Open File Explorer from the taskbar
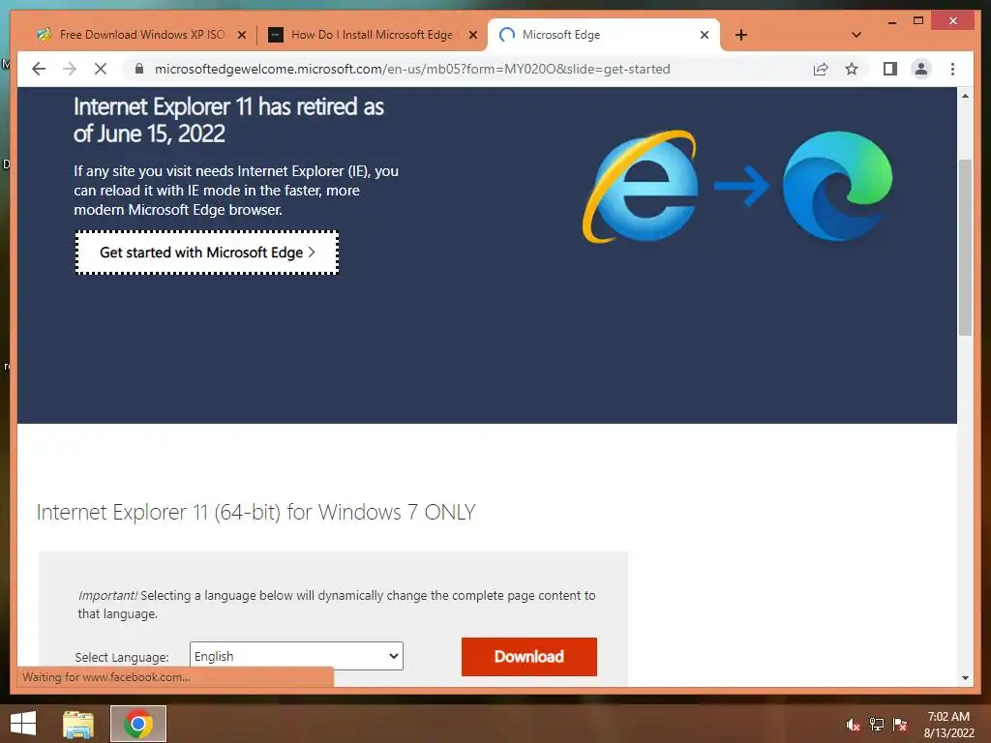The image size is (991, 743). 78,724
